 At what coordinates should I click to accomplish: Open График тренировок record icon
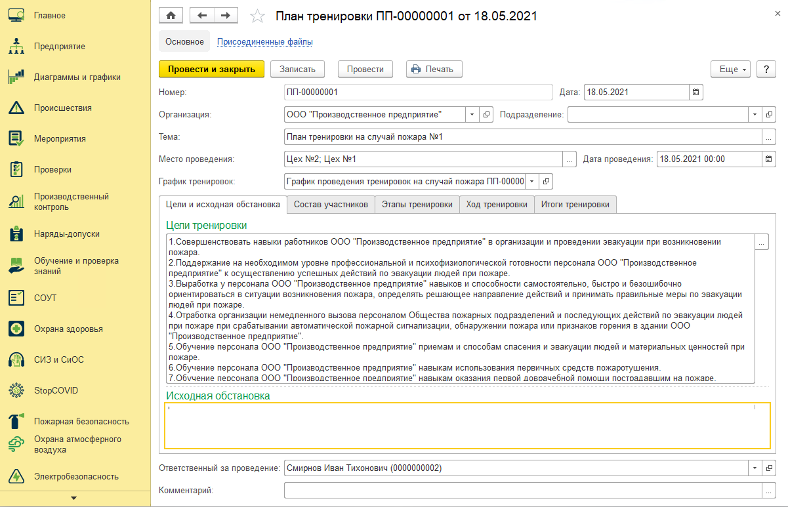click(546, 181)
